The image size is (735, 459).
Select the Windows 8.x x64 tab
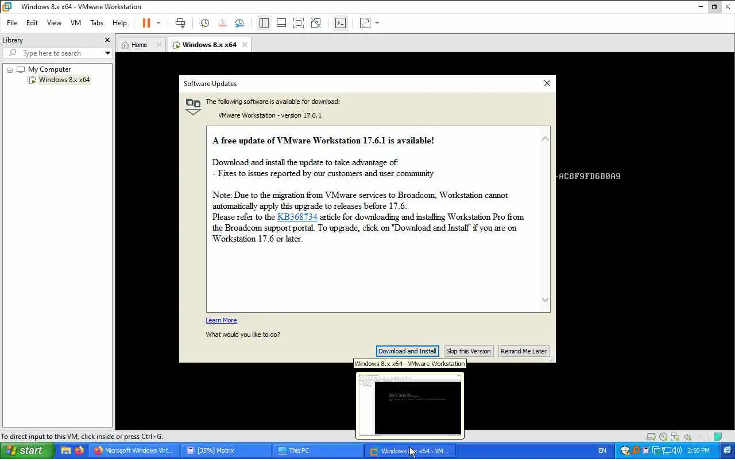pos(210,45)
